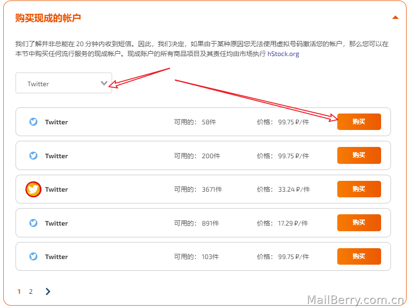The image size is (407, 308).
Task: Collapse the 购买现成的帐户 section with the orange arrow
Action: pyautogui.click(x=395, y=17)
